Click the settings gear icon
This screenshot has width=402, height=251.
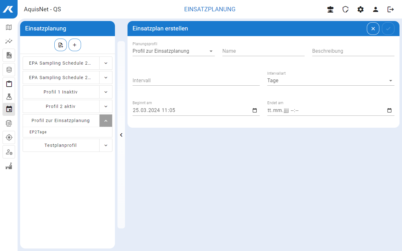point(361,9)
